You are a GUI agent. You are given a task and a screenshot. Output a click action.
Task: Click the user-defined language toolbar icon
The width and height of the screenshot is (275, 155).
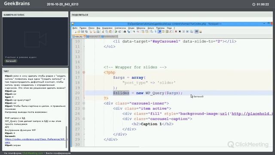(163, 31)
